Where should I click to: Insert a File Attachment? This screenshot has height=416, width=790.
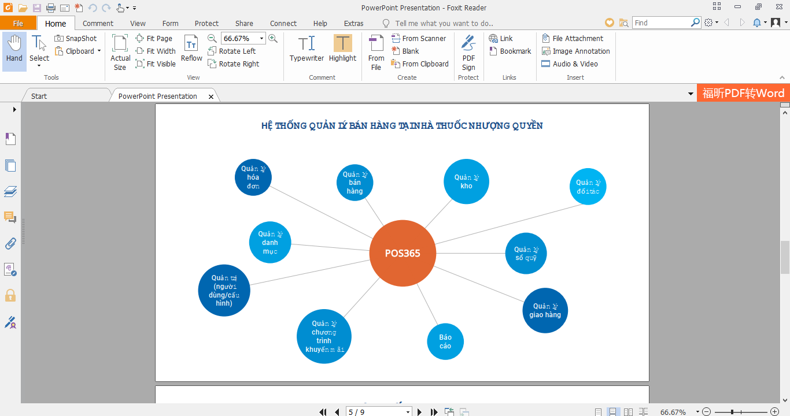pyautogui.click(x=572, y=39)
